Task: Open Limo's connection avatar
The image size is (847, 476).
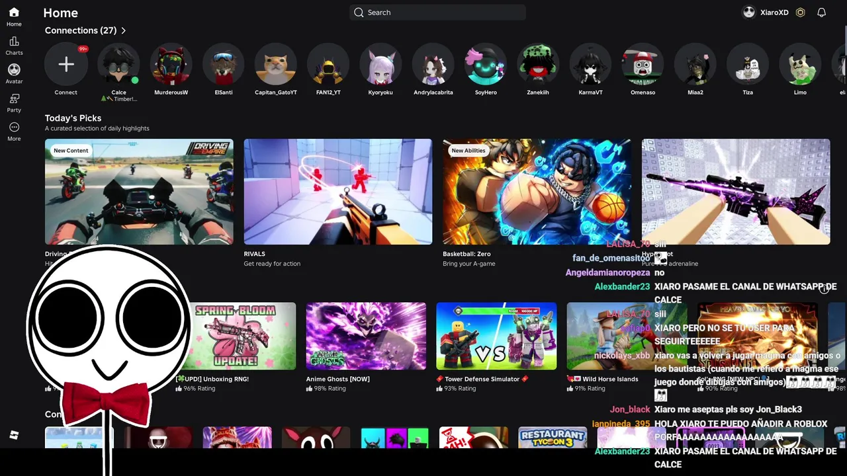Action: point(800,64)
